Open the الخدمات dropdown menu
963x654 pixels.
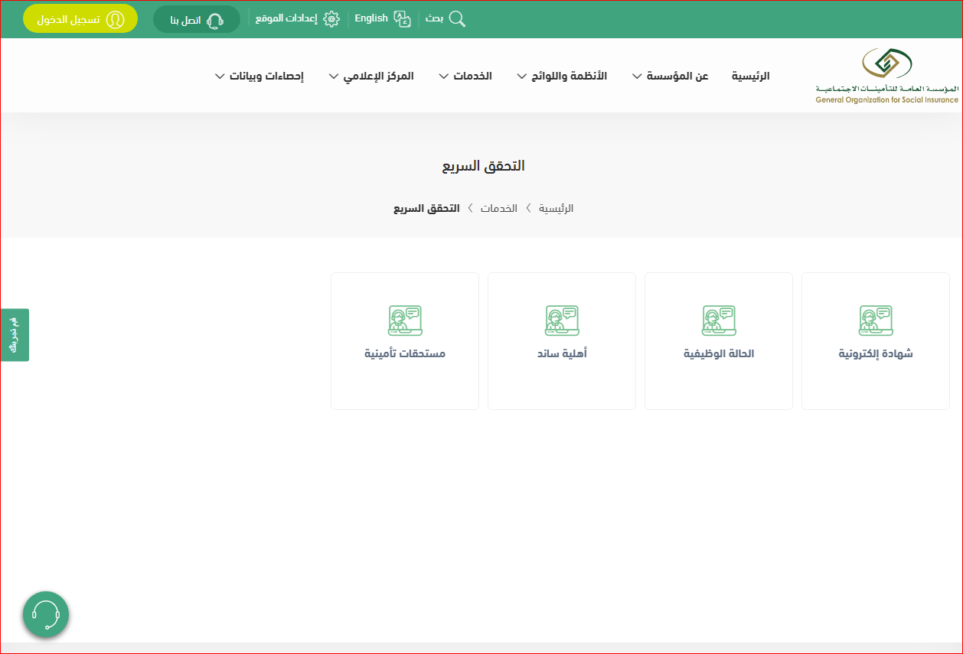click(465, 76)
